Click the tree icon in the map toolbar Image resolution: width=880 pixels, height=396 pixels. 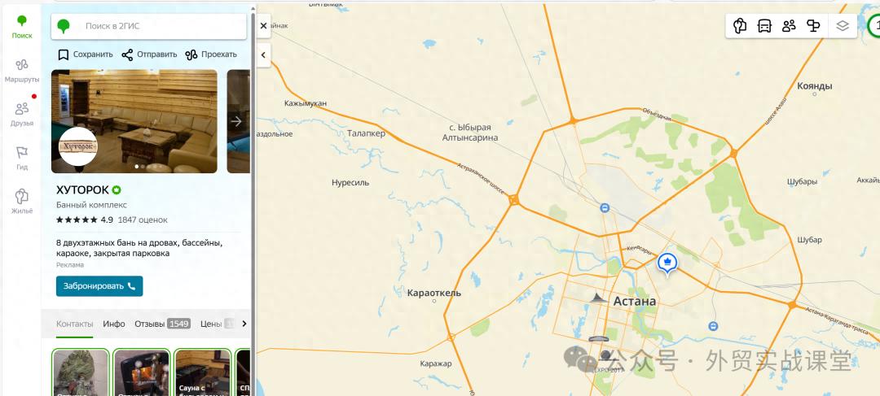(740, 26)
